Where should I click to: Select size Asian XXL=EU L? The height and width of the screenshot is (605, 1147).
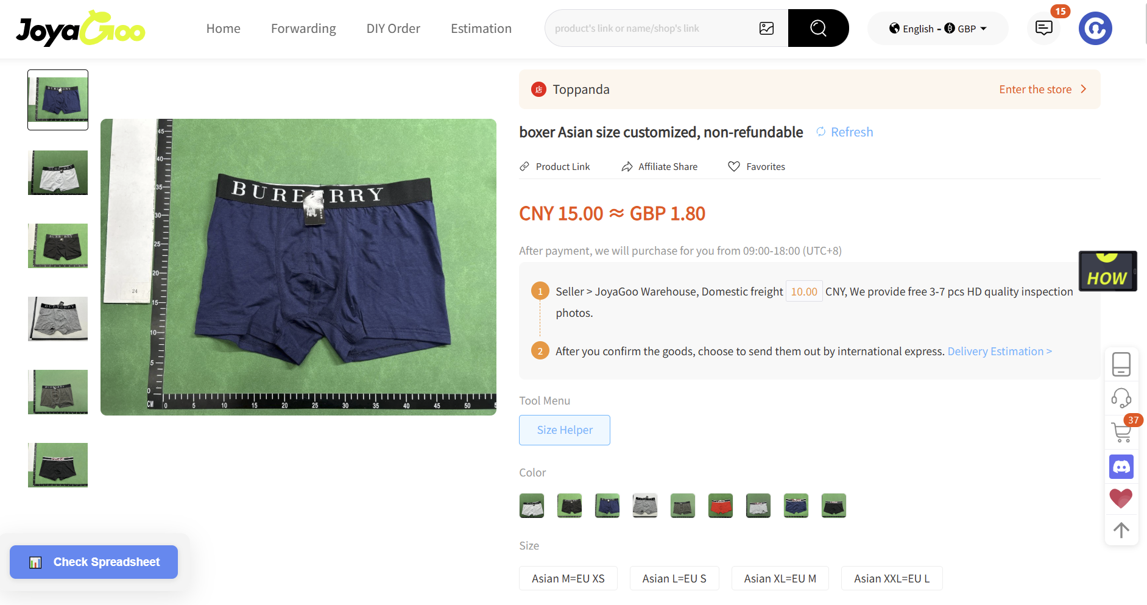pyautogui.click(x=892, y=578)
